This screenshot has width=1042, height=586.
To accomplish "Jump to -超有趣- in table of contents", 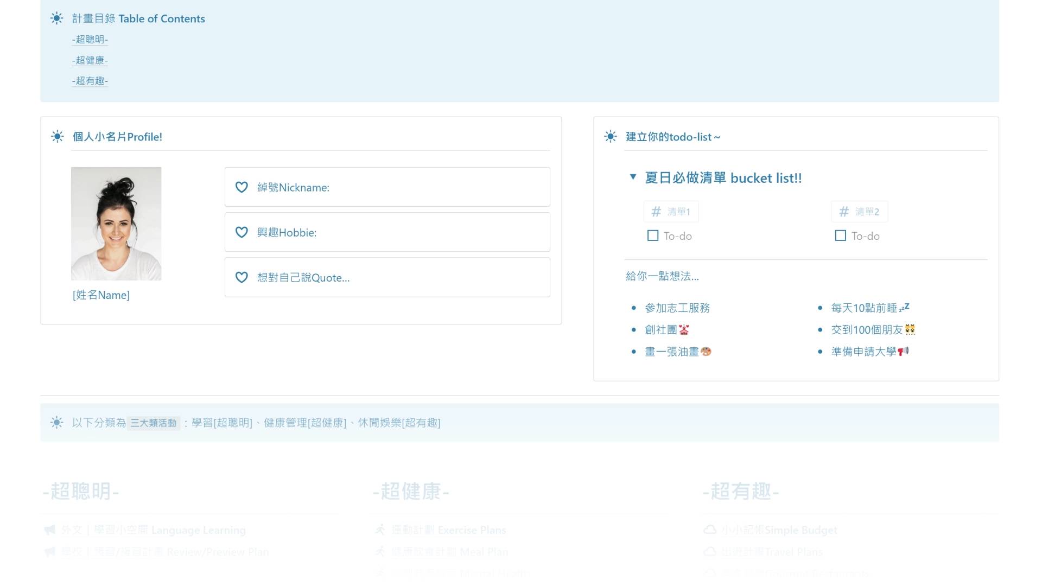I will pos(90,81).
